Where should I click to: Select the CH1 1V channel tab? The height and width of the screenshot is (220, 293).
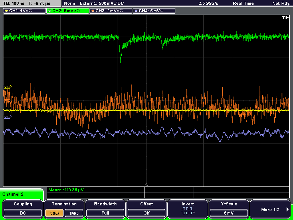coord(25,11)
